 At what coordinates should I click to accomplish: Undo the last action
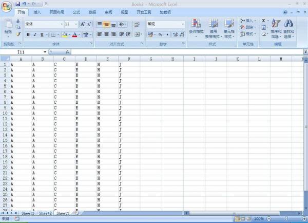[x=24, y=4]
